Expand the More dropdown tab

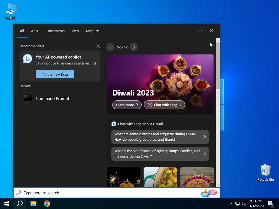[92, 31]
